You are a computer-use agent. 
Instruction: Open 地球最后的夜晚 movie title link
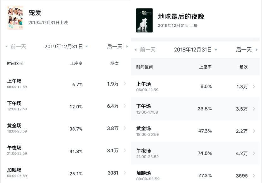pyautogui.click(x=181, y=16)
